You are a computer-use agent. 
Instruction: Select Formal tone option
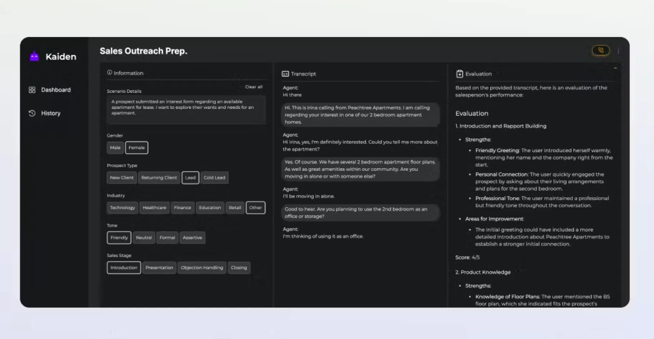point(167,238)
